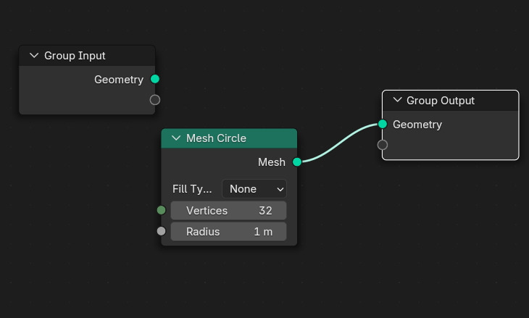Select the Group Output node header
Viewport: 529px width, 318px height.
click(x=451, y=101)
